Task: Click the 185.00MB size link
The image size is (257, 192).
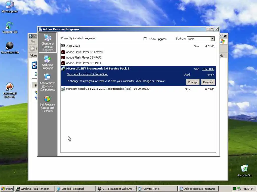Action: pos(208,69)
